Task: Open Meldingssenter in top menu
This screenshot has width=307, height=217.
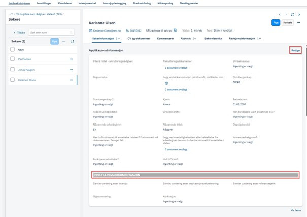Action: tap(189, 3)
